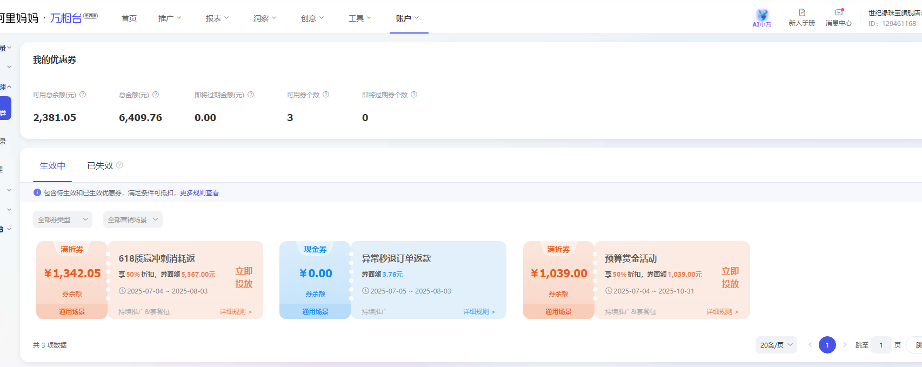Click the page jump number input field
Image resolution: width=922 pixels, height=367 pixels.
tap(881, 345)
